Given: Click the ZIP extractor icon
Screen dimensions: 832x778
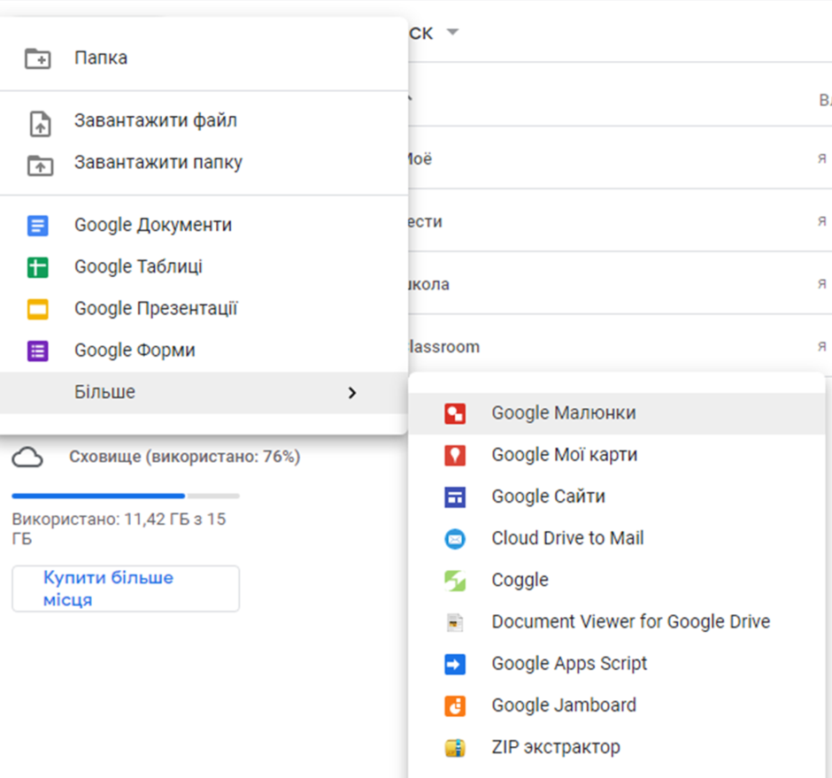Looking at the screenshot, I should [455, 748].
